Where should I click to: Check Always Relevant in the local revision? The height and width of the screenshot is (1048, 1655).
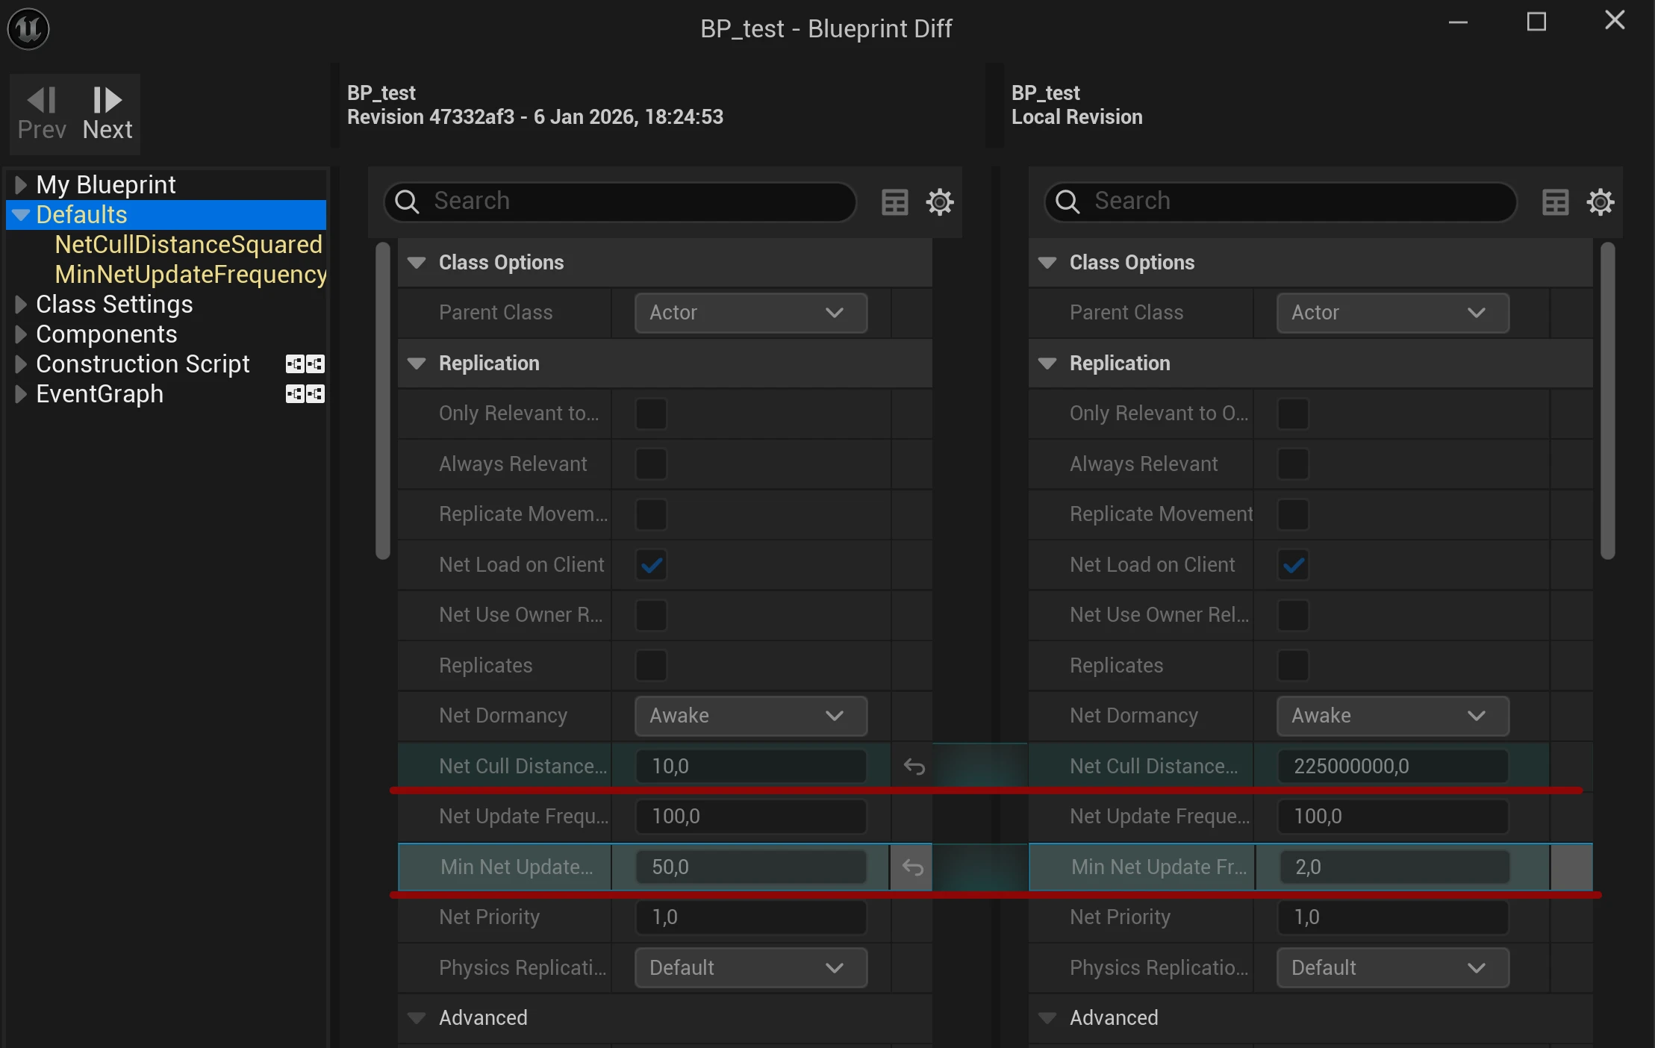[1293, 464]
